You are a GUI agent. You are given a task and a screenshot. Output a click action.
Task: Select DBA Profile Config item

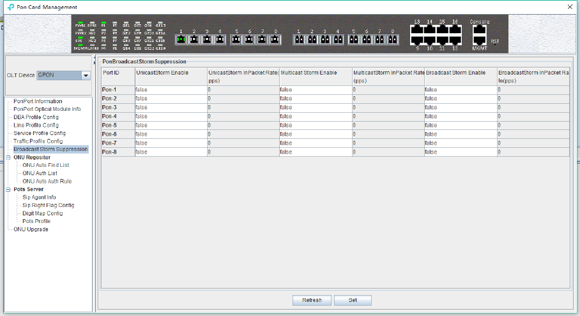coord(36,117)
